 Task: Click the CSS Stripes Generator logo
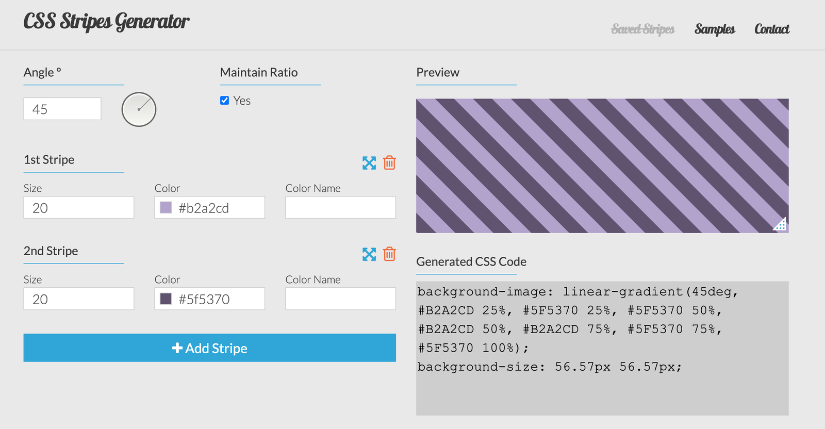tap(106, 22)
